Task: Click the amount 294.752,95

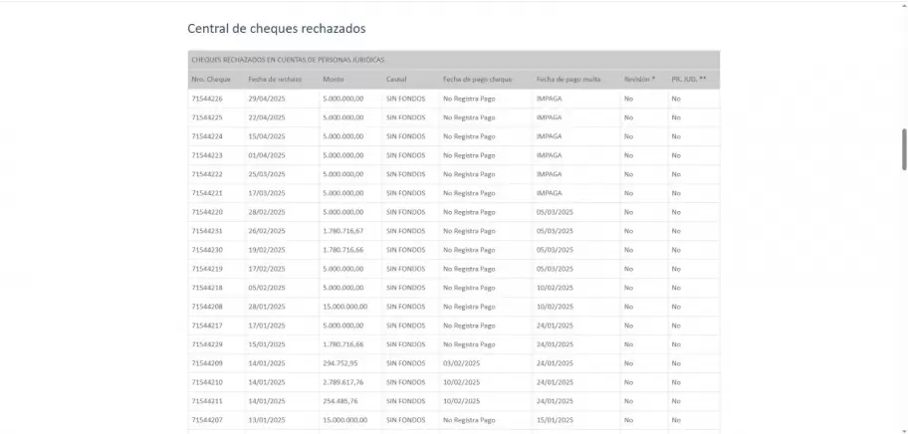Action: pos(340,363)
